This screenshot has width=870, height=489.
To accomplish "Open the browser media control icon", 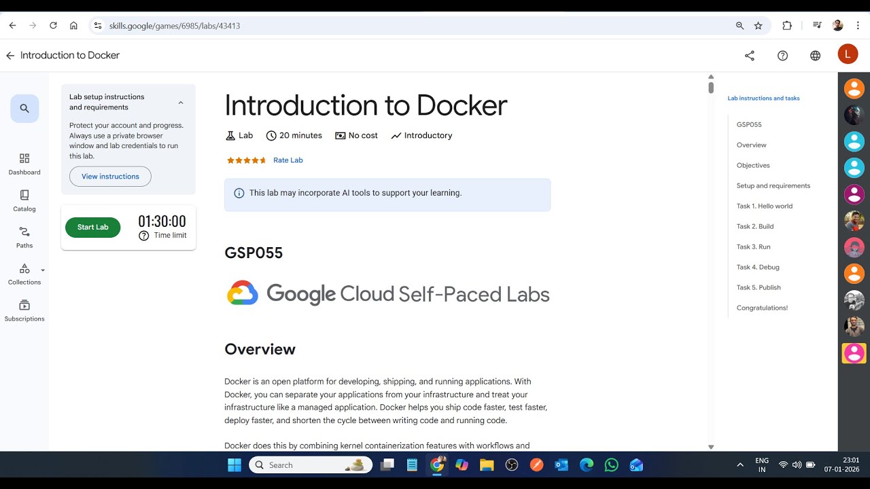I will click(x=817, y=26).
